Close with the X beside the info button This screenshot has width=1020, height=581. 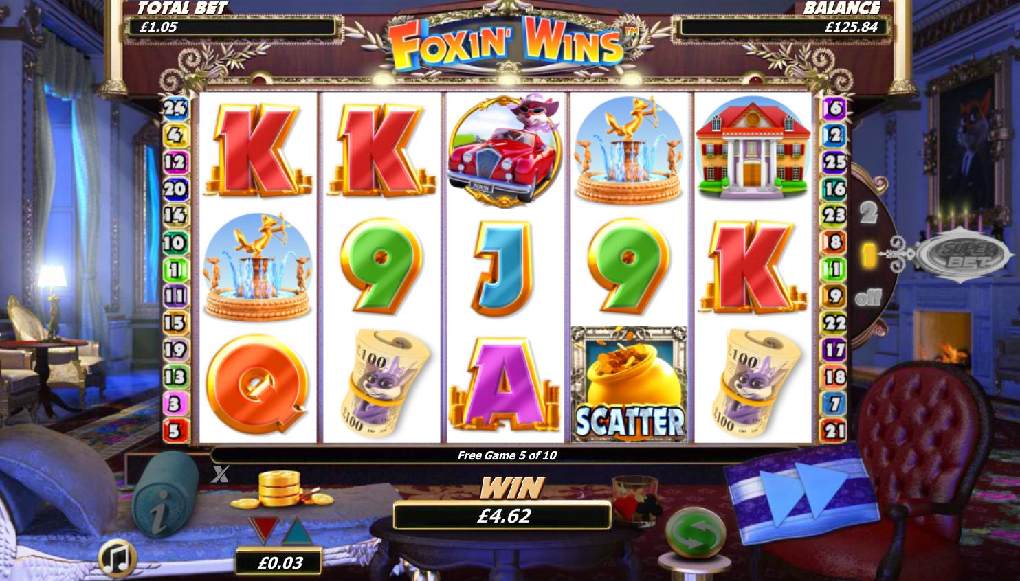pyautogui.click(x=220, y=473)
